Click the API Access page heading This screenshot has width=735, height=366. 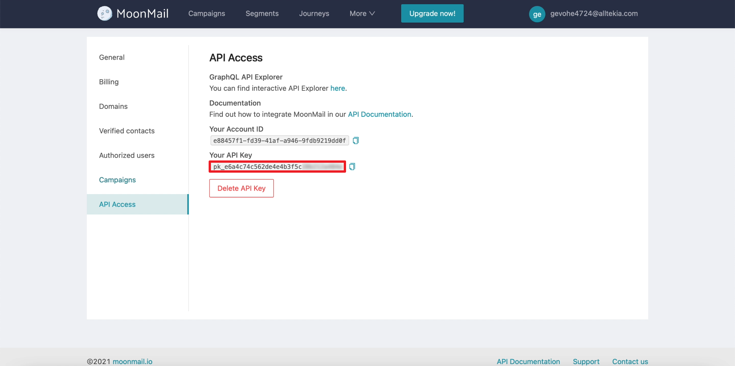pos(236,58)
